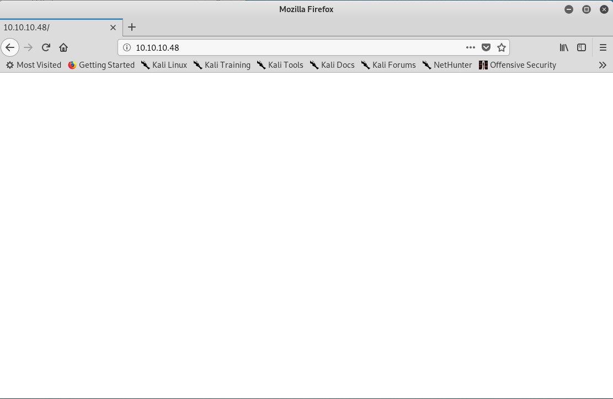Open the Kali Linux bookmark
Screen dimensions: 613x399
click(164, 65)
